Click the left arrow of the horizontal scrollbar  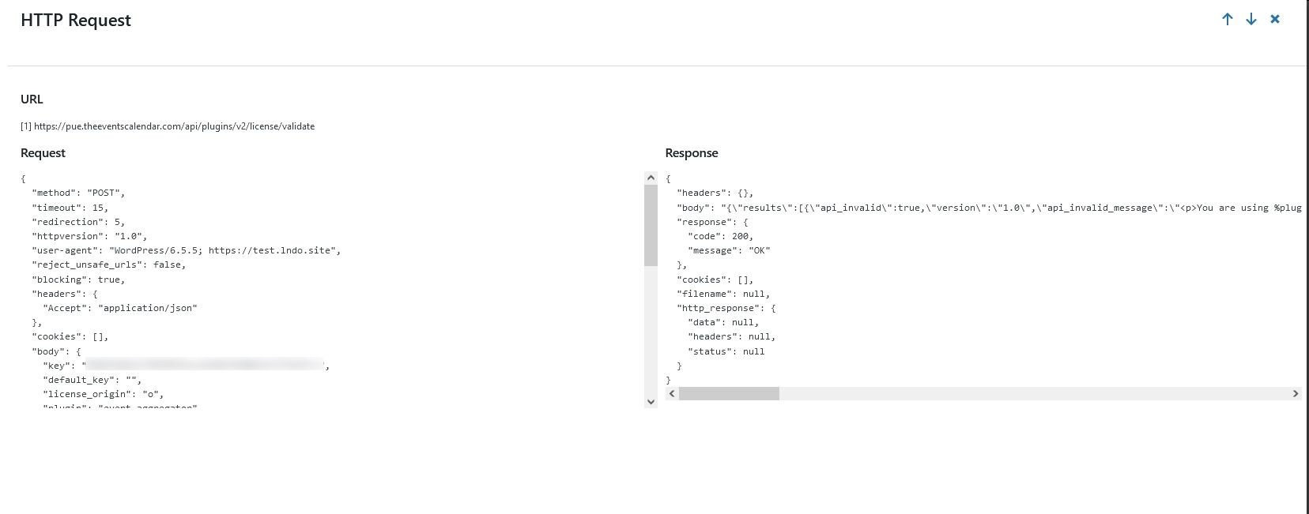[x=671, y=392]
